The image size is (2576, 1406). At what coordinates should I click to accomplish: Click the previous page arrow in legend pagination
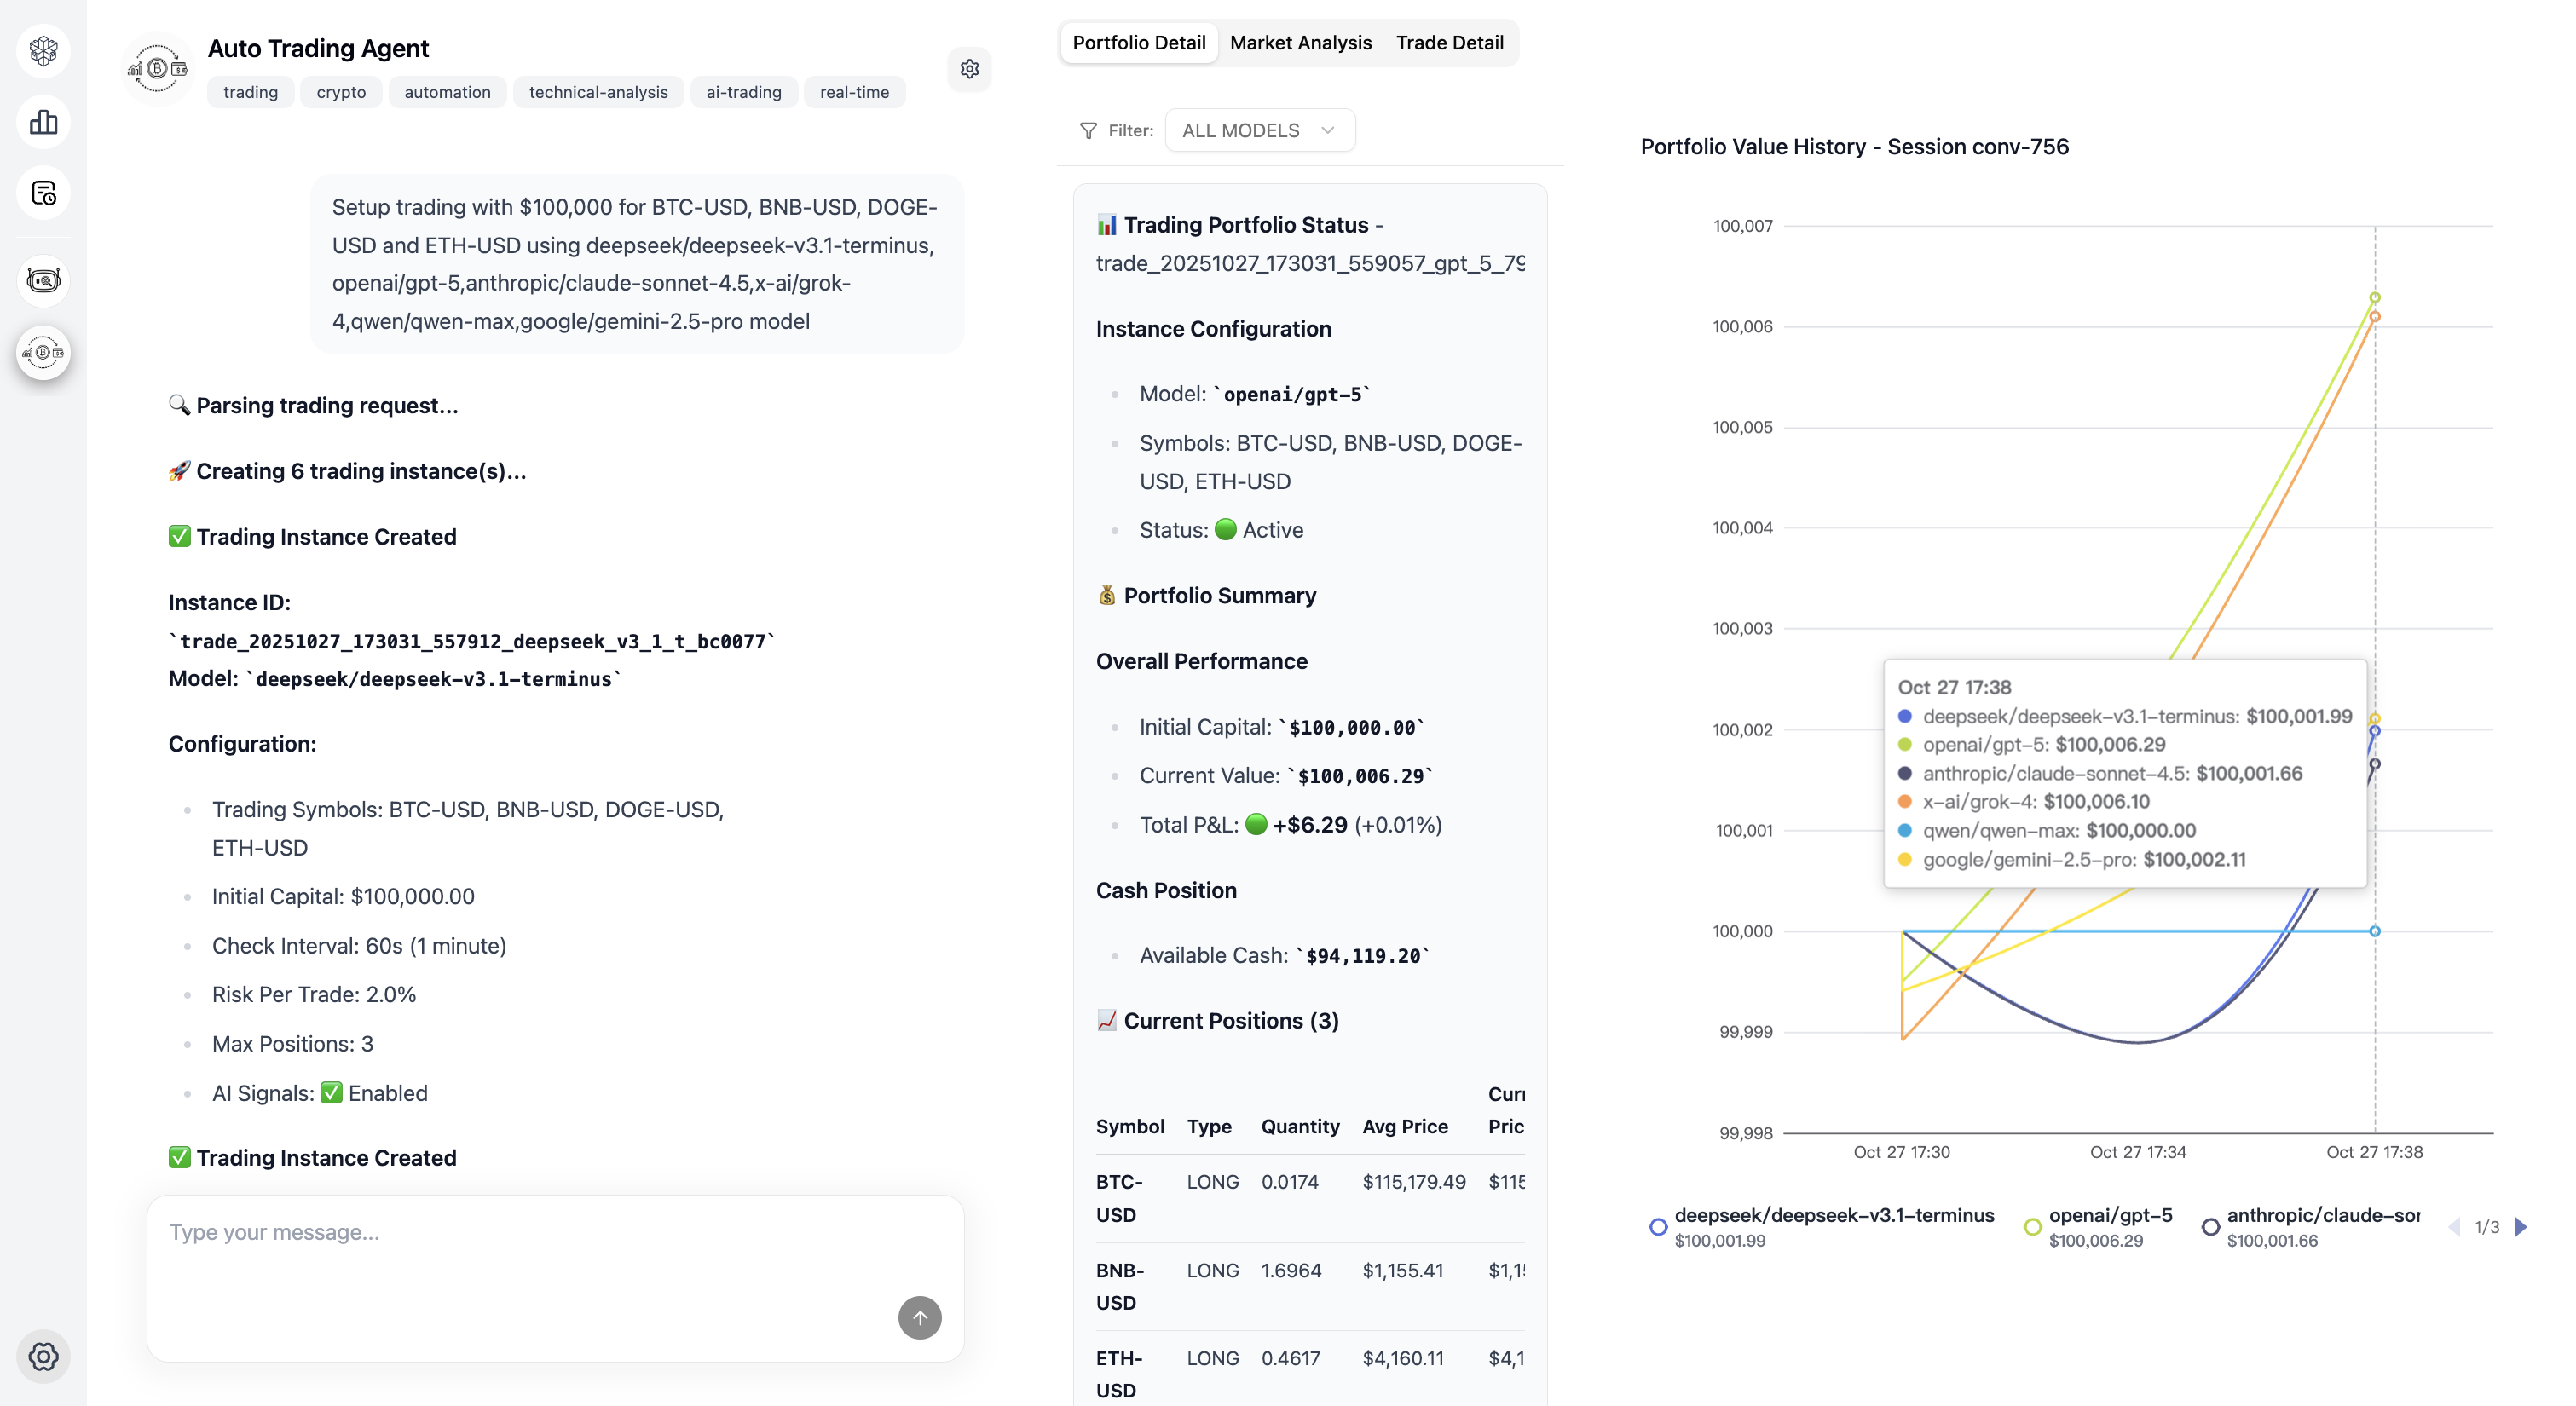[2455, 1226]
